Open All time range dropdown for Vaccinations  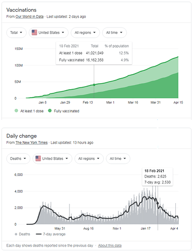tap(114, 33)
